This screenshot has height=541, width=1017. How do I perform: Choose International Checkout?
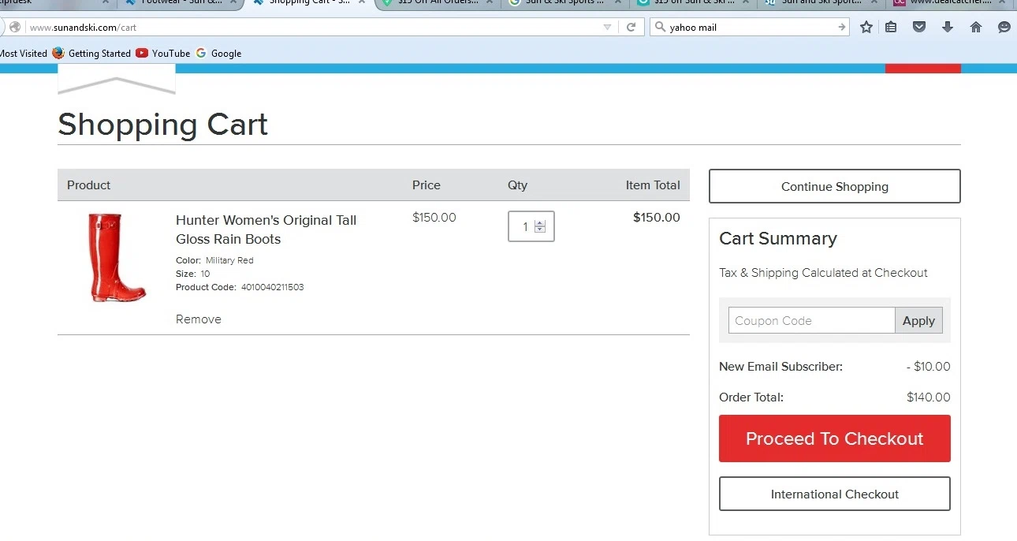(x=835, y=494)
